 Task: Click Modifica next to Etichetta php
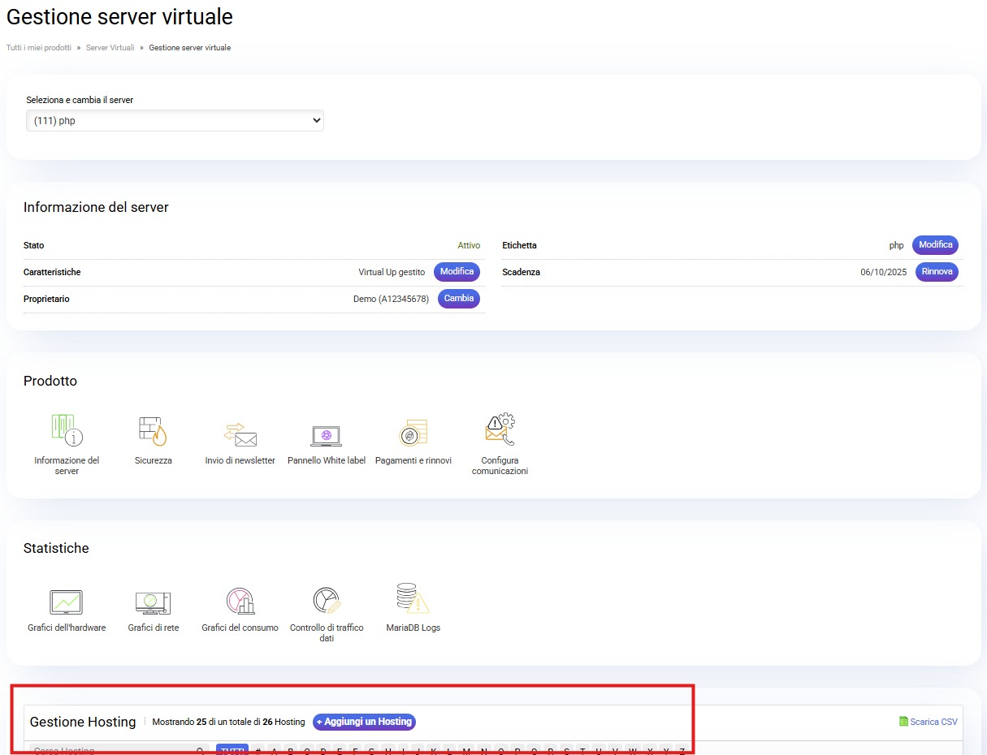coord(935,245)
